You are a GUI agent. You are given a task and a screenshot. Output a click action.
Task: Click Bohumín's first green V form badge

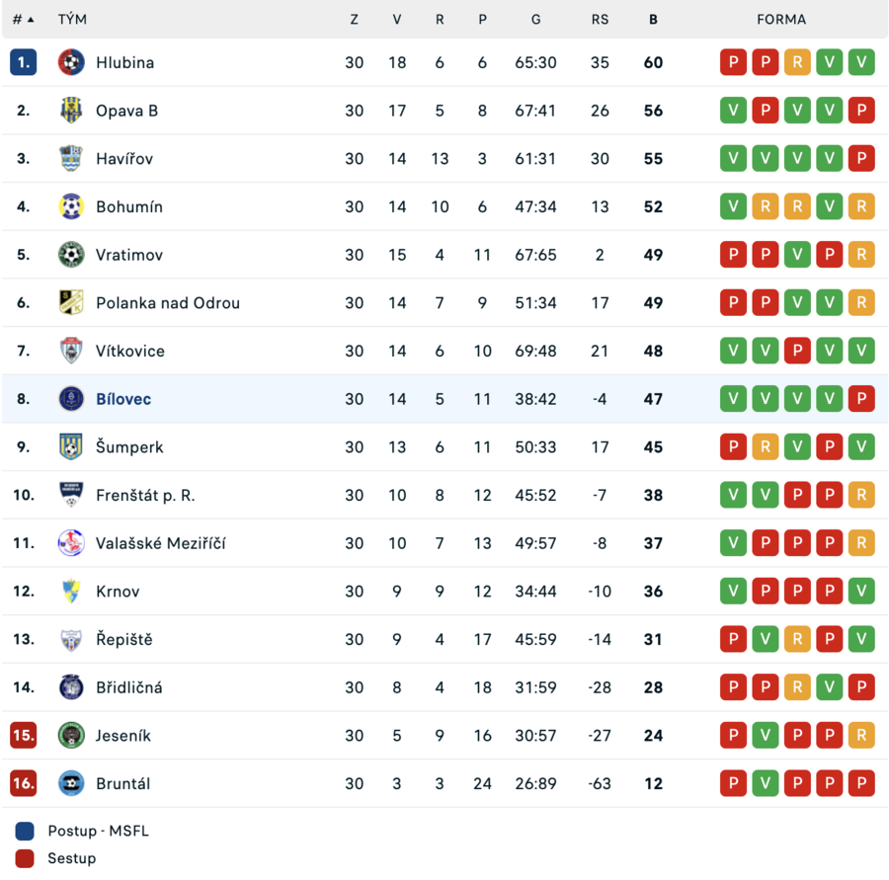[x=733, y=206]
